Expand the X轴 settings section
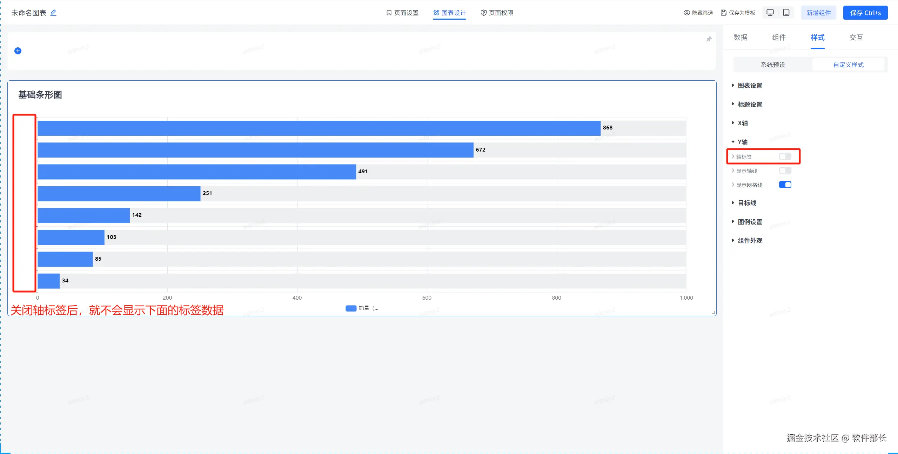 (x=742, y=123)
